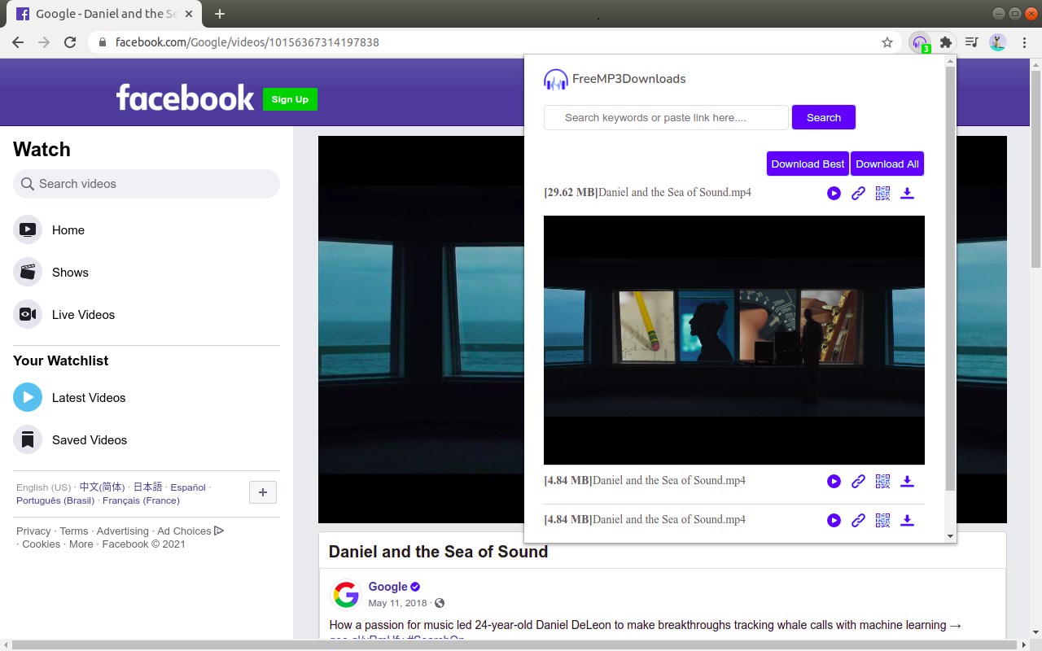Open the Chrome profile avatar

[x=998, y=42]
